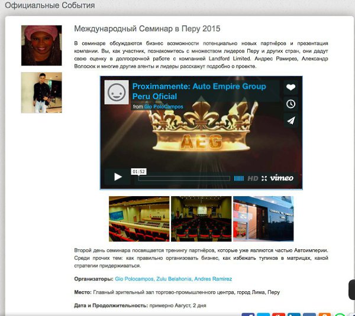Screen dimensions: 355x316
Task: View auditorium photo with red seats
Action: point(139,219)
